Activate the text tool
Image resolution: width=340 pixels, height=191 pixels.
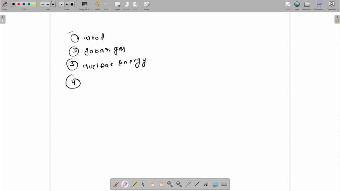(206, 184)
